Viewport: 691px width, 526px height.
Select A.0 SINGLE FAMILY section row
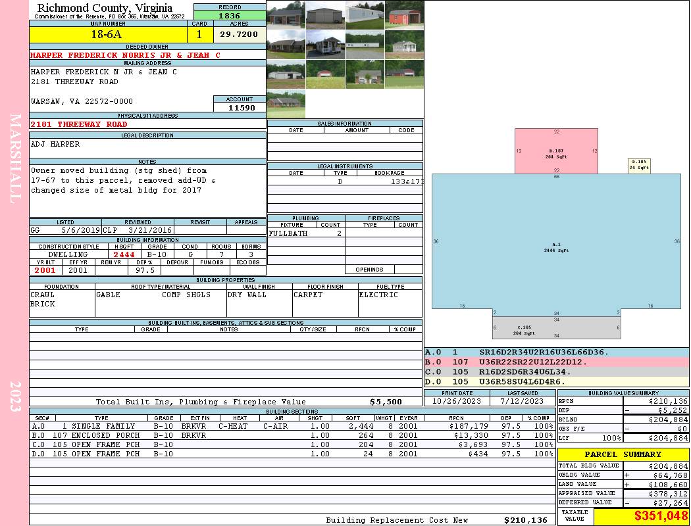pos(292,426)
